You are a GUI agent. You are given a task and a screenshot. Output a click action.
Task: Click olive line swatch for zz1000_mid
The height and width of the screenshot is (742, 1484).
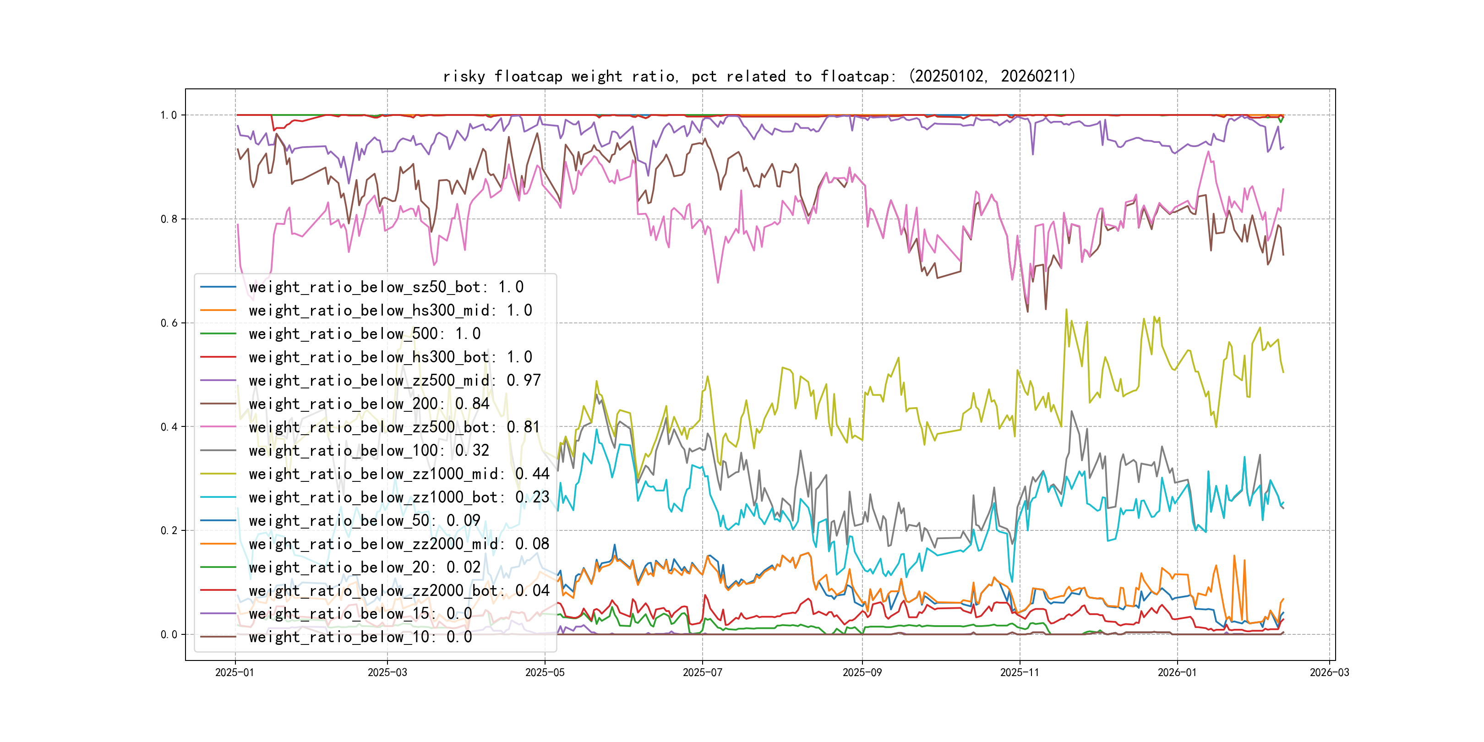tap(218, 474)
